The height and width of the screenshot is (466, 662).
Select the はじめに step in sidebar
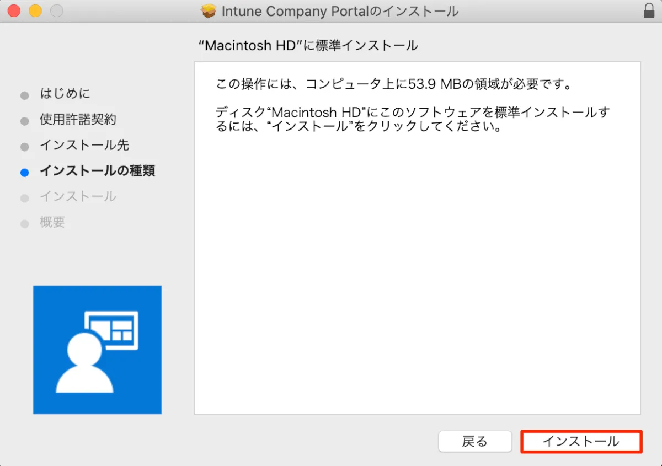[65, 94]
